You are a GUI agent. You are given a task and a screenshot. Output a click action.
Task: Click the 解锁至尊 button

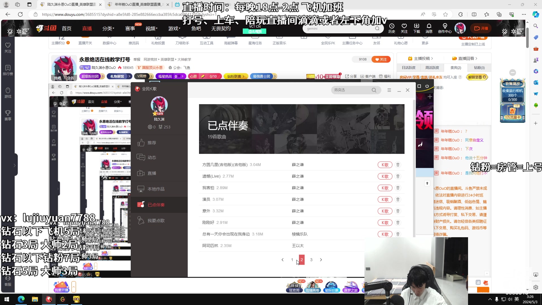(x=477, y=77)
